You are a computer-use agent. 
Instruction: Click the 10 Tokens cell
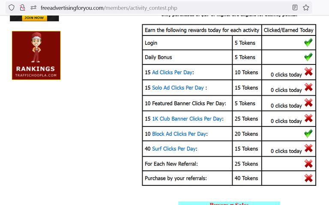pyautogui.click(x=246, y=72)
